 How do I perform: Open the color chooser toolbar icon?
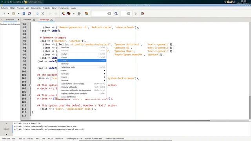pyautogui.click(x=87, y=14)
